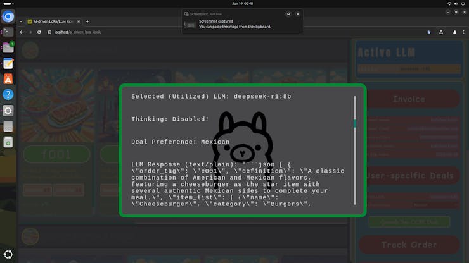469x263 pixels.
Task: Reload the localhost page
Action: pyautogui.click(x=39, y=32)
